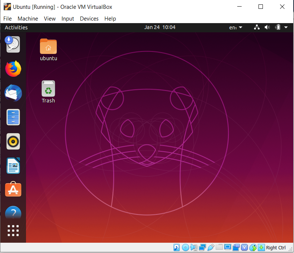Click the network adapters status icon
The height and width of the screenshot is (253, 294).
[x=202, y=247]
